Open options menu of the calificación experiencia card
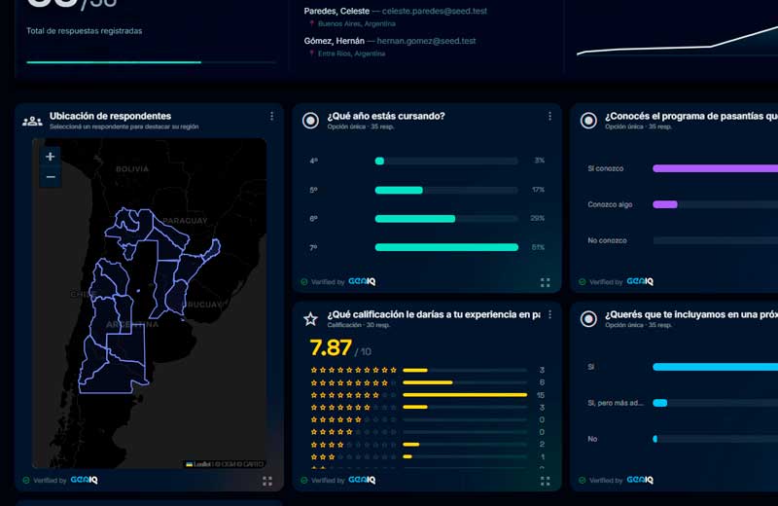The image size is (778, 506). [549, 315]
